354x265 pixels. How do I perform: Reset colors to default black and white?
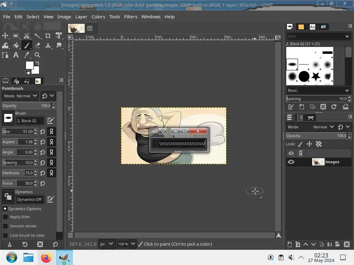[x=28, y=72]
